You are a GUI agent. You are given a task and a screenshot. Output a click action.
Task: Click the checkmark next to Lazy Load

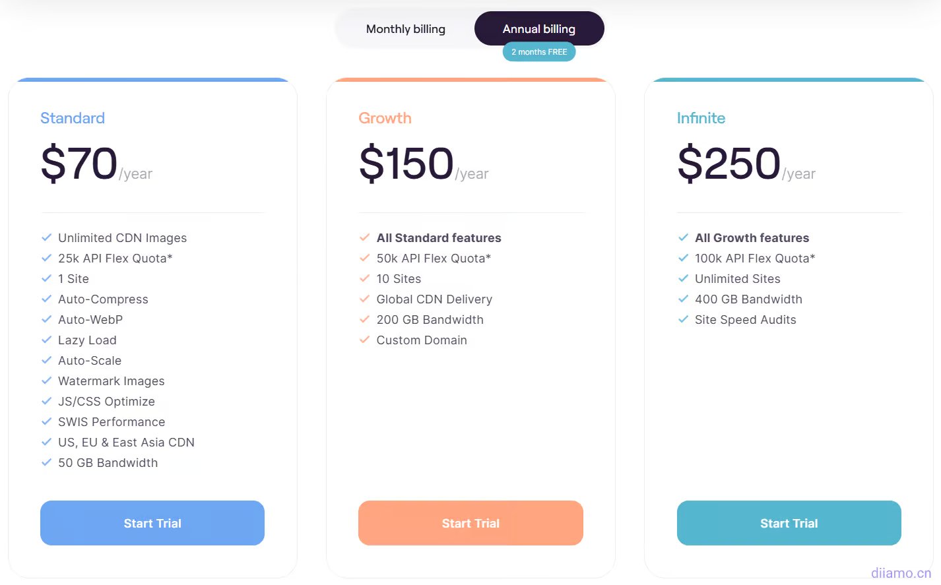[47, 340]
